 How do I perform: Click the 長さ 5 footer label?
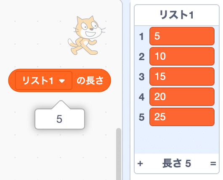tap(176, 164)
